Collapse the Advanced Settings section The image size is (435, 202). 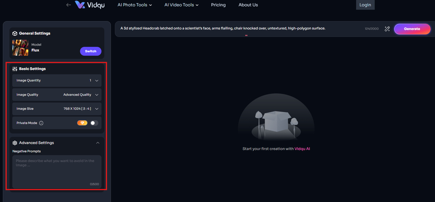(x=98, y=143)
